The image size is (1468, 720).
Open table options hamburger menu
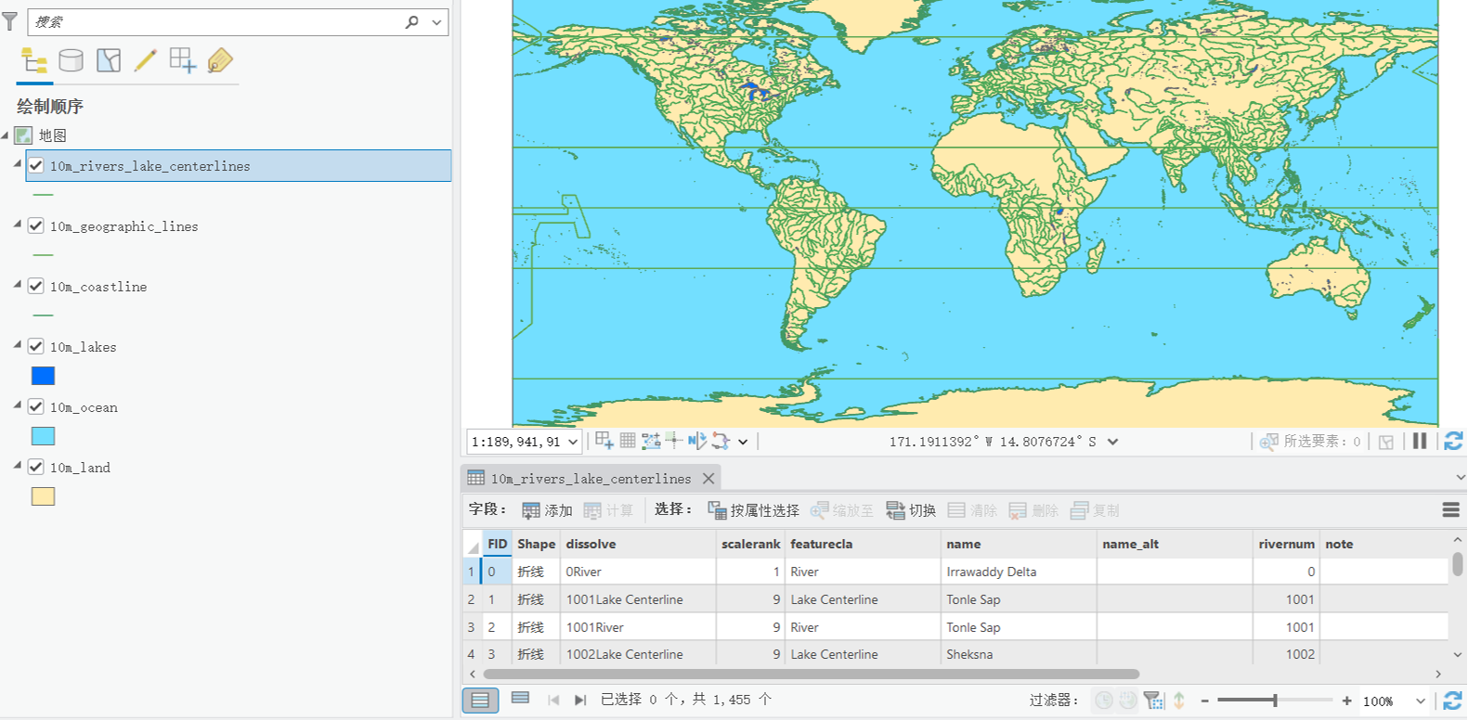point(1450,509)
